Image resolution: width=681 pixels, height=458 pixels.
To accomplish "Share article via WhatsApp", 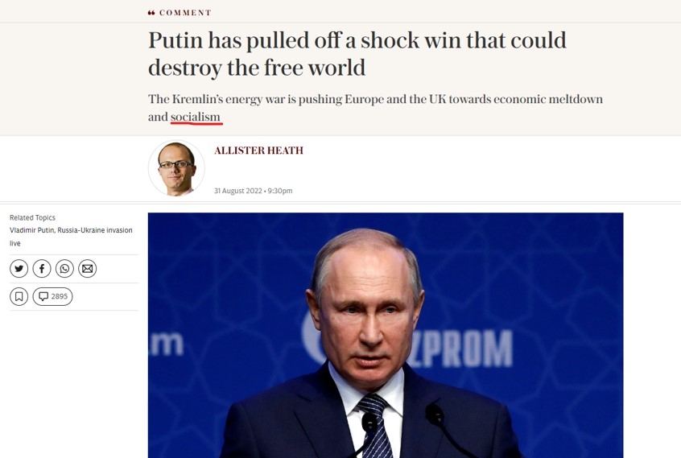I will click(x=64, y=269).
